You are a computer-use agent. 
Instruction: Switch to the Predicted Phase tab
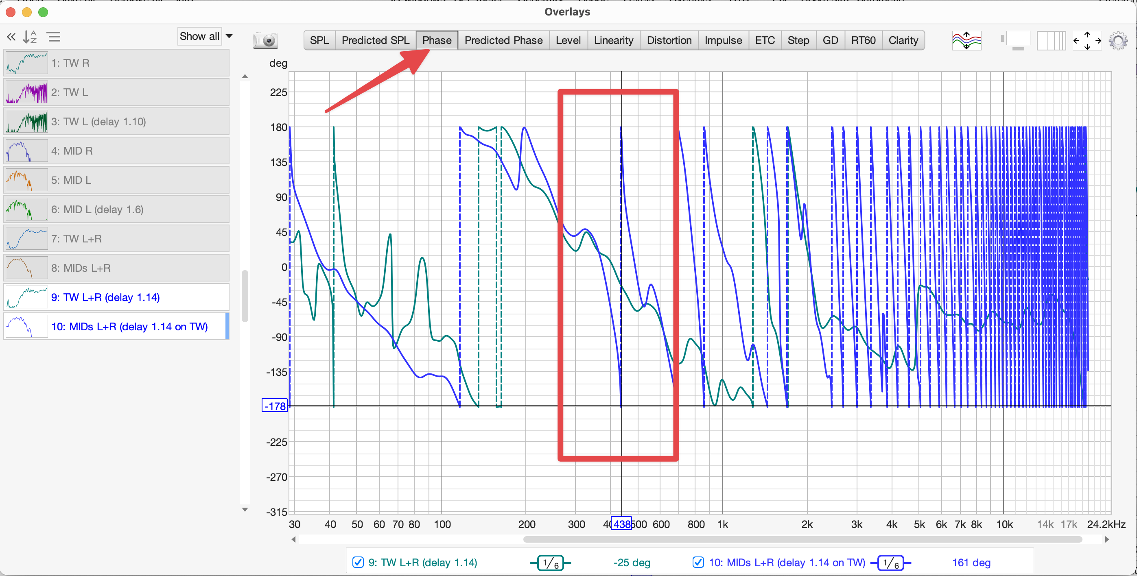(x=503, y=40)
